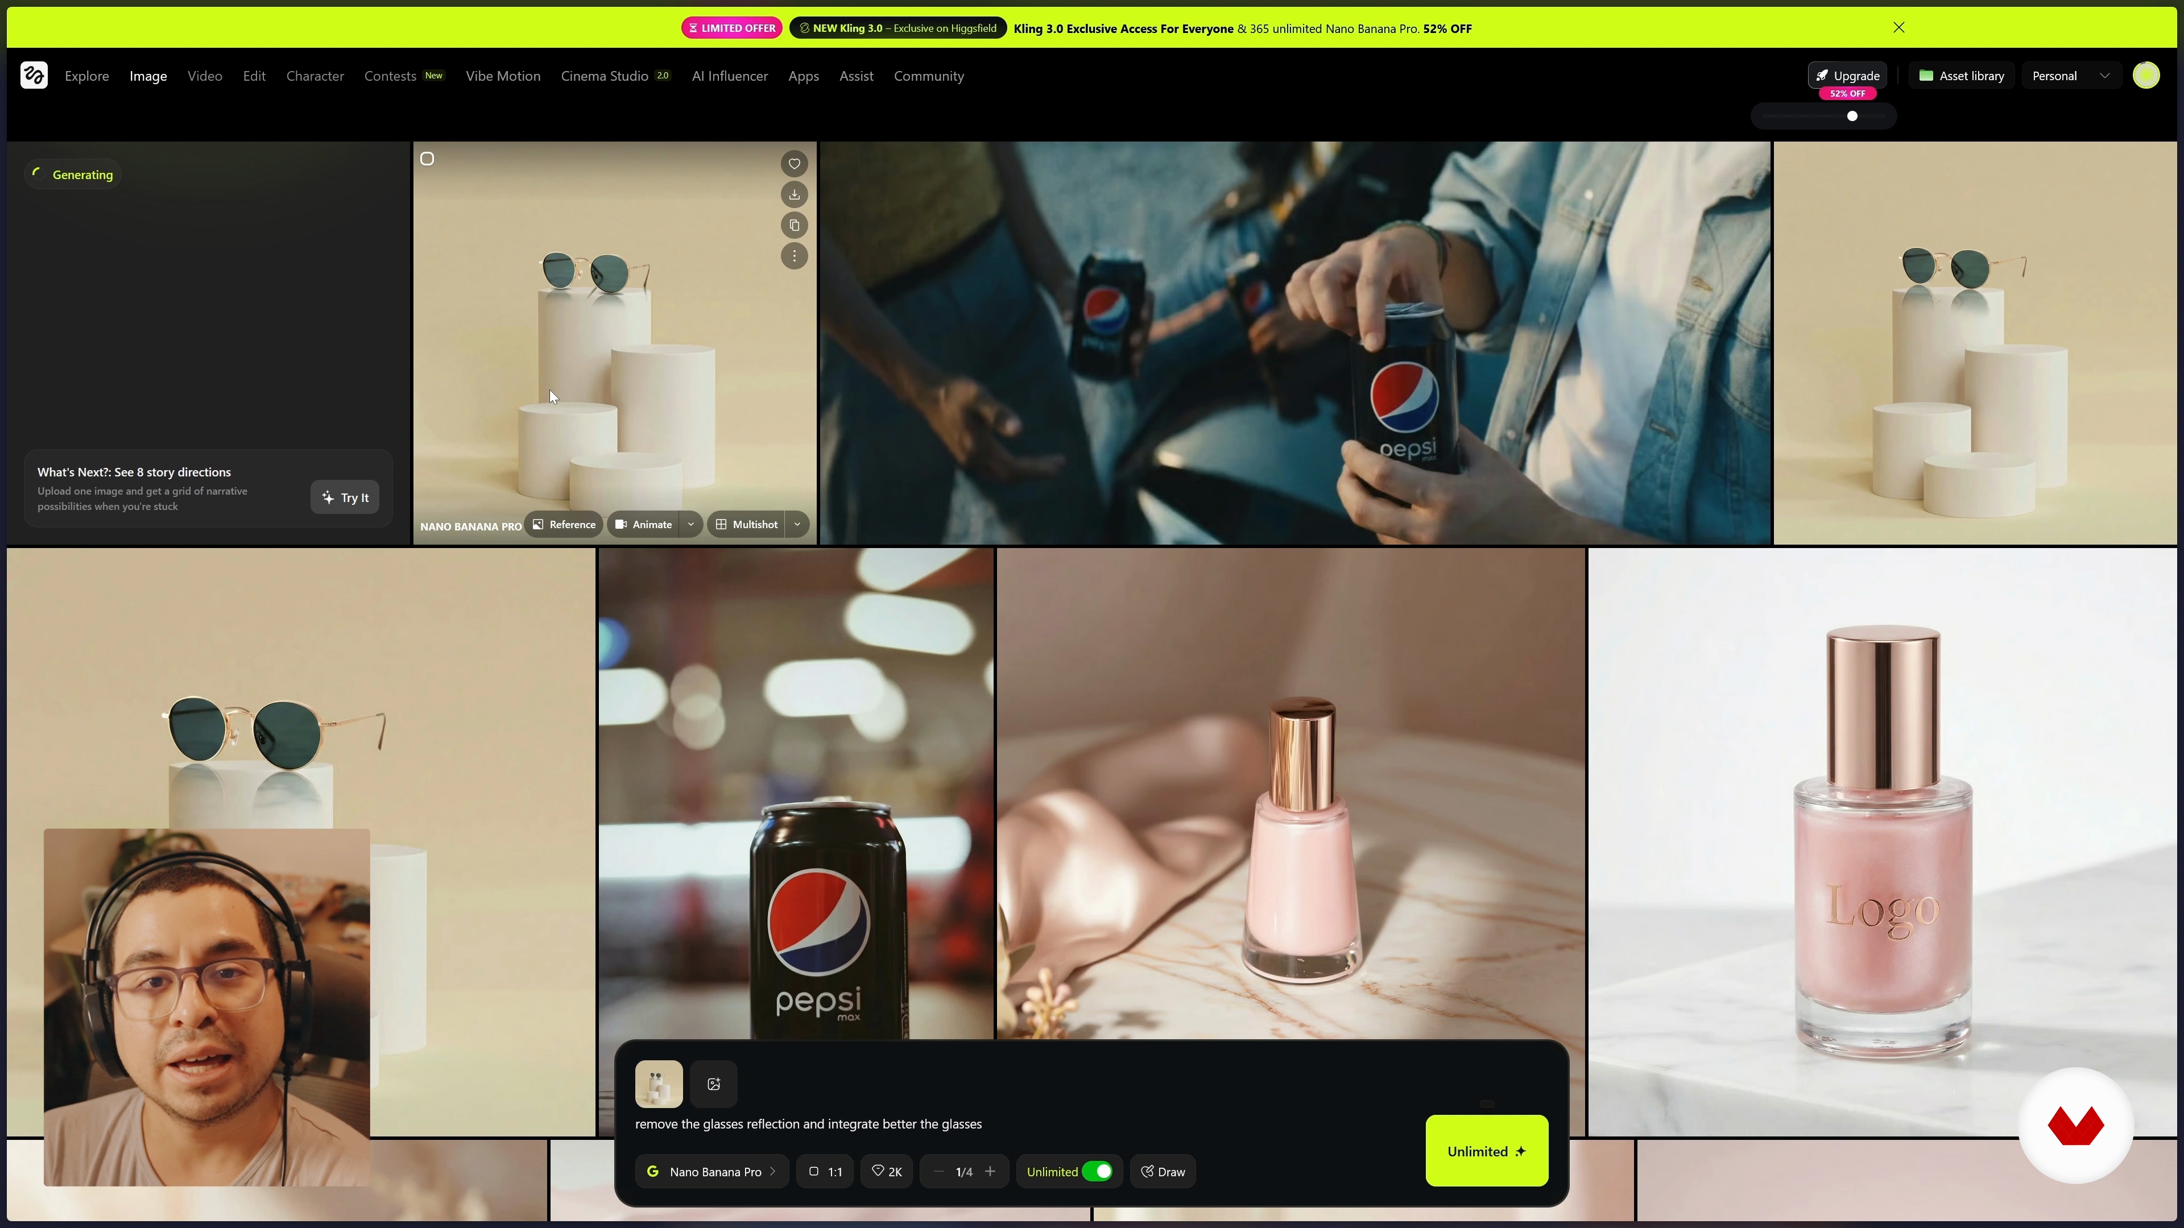Close the limited offer banner
This screenshot has width=2184, height=1228.
[x=1899, y=28]
